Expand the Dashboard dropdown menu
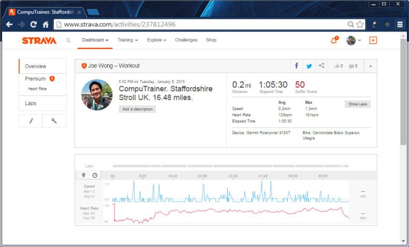409x247 pixels. [x=95, y=40]
